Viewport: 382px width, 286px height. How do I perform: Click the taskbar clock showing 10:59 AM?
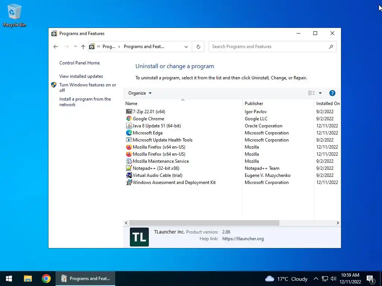point(350,279)
